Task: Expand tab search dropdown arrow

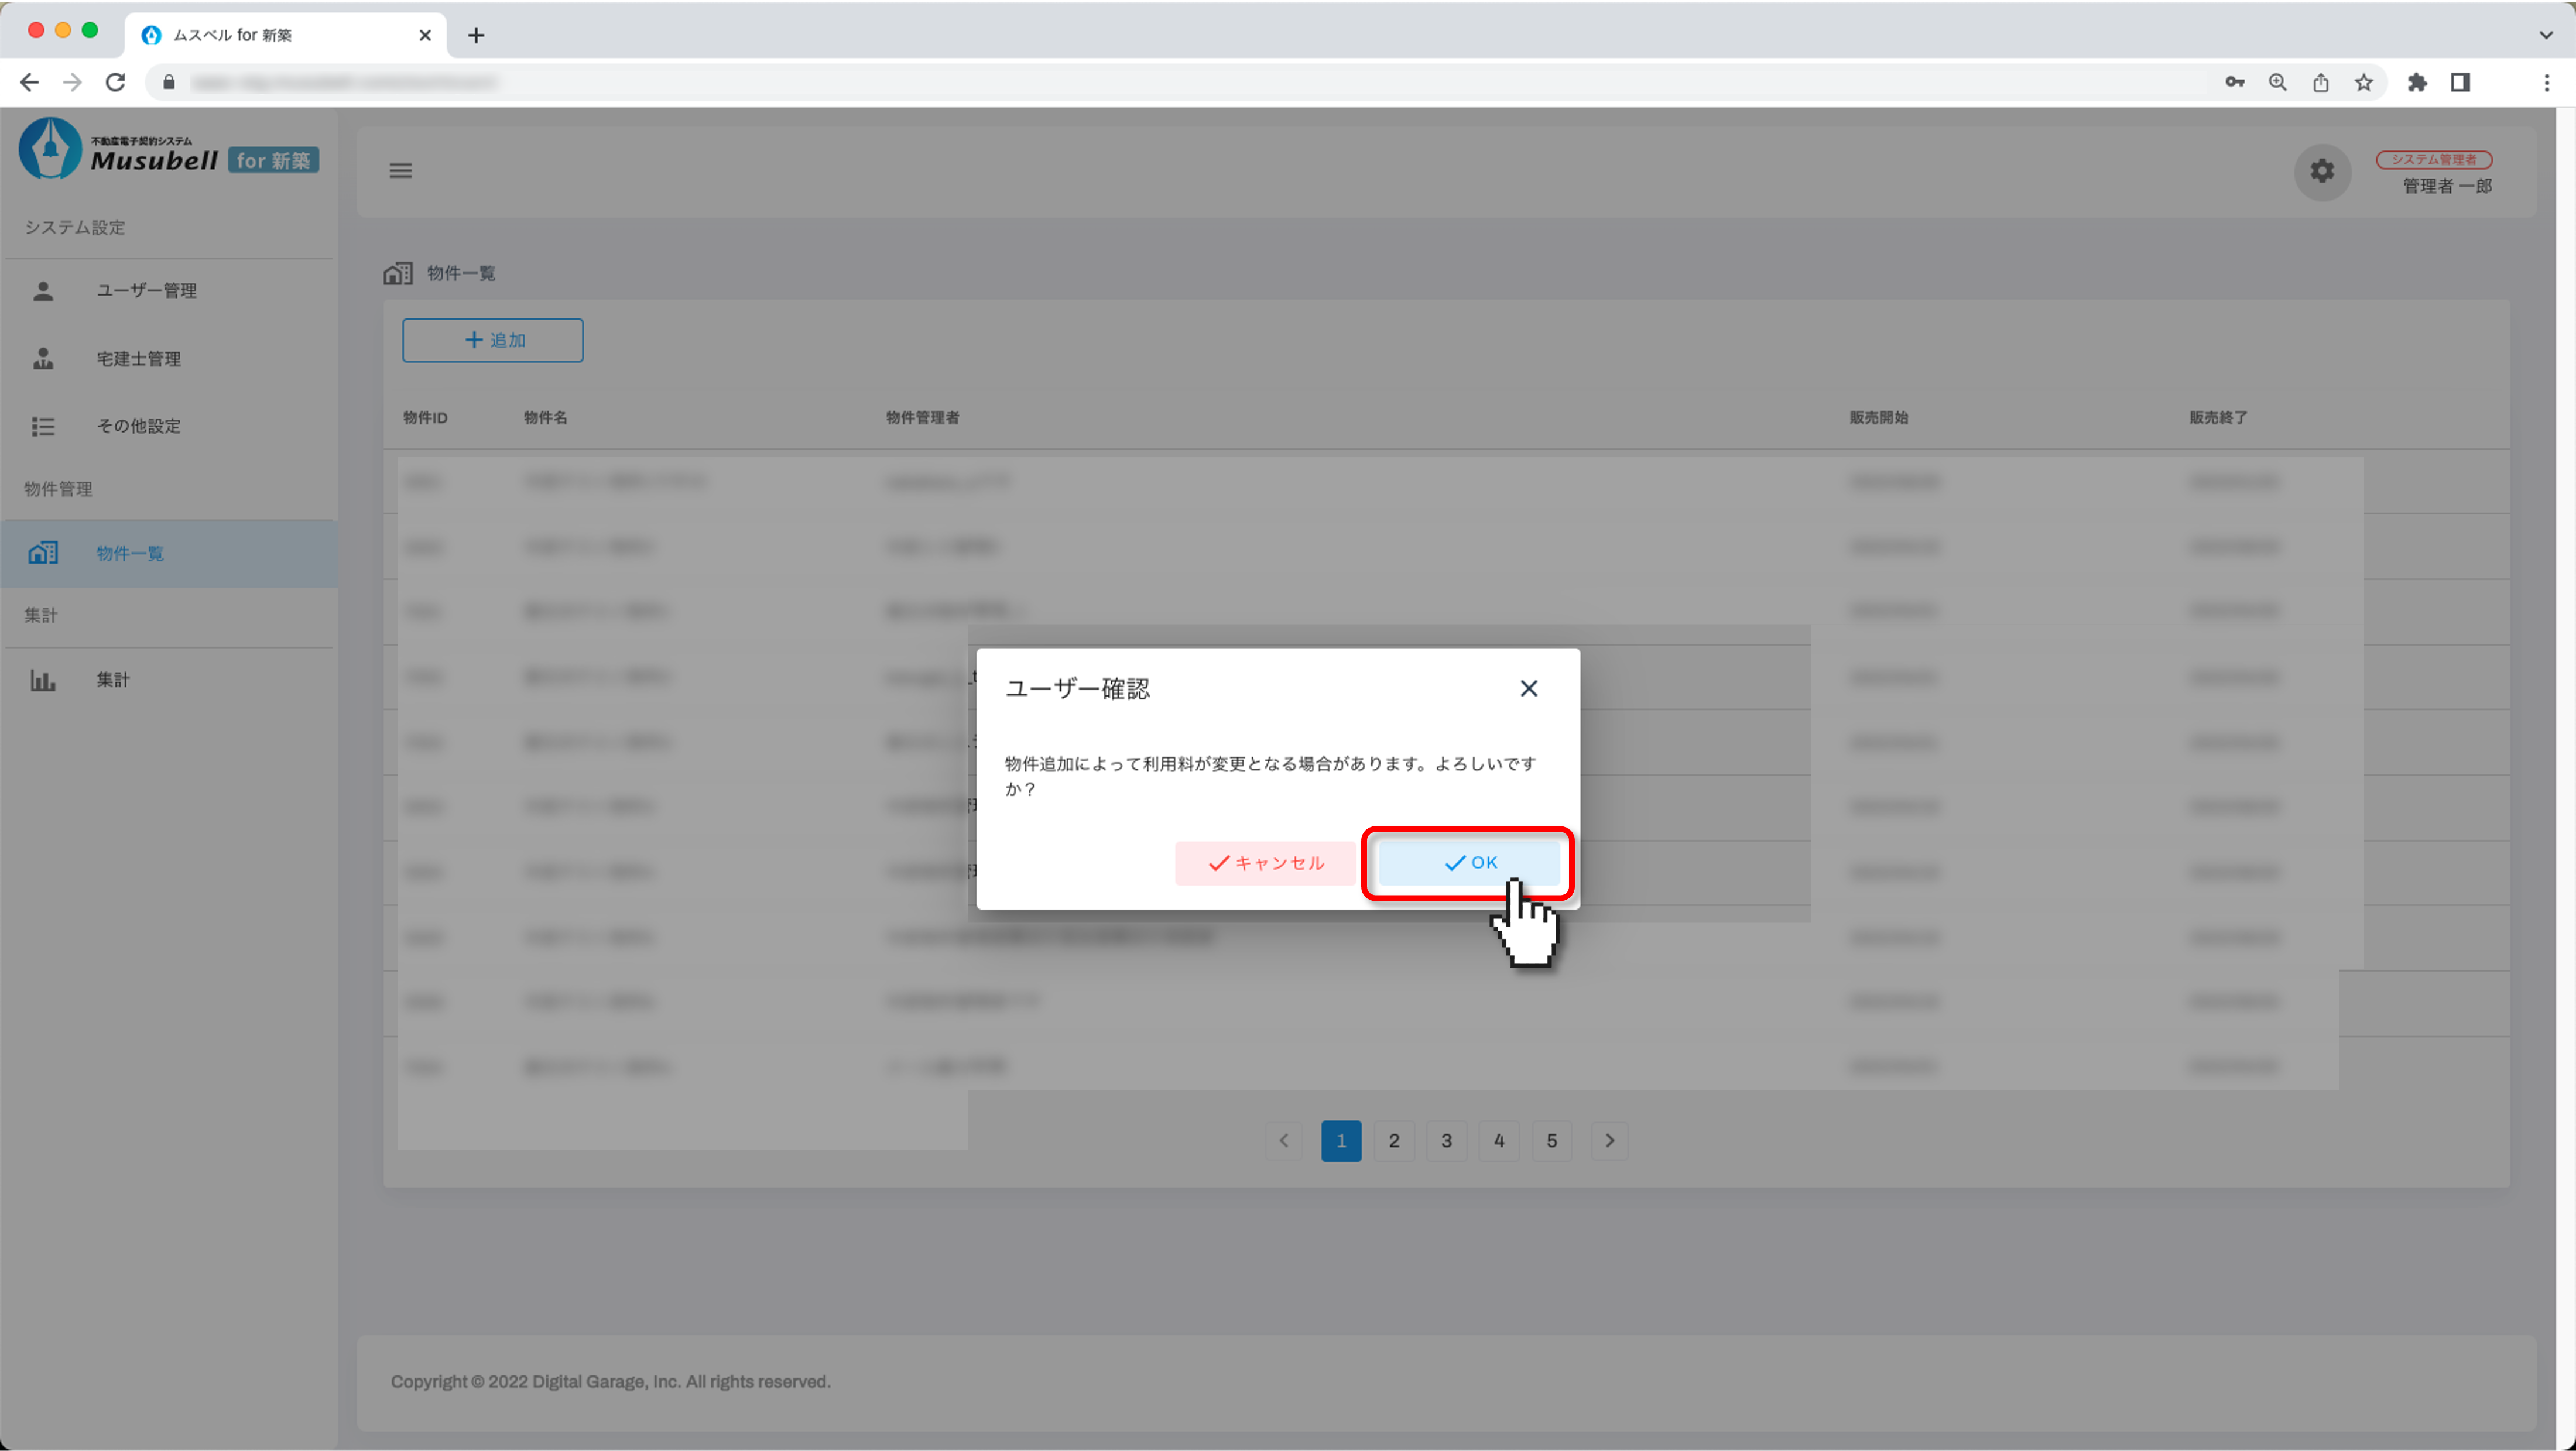Action: [x=2545, y=35]
